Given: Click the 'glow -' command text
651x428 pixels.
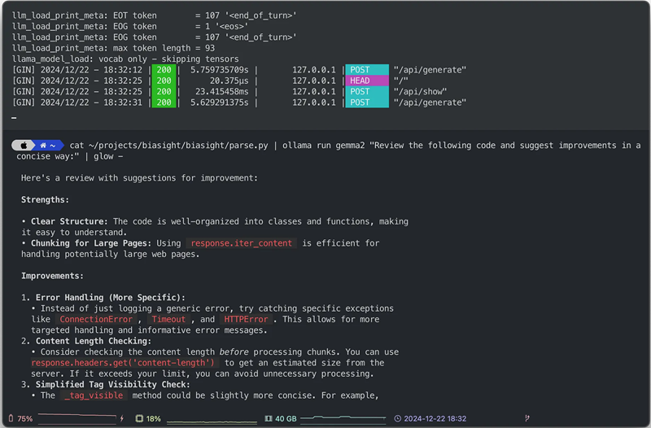Looking at the screenshot, I should pos(108,156).
